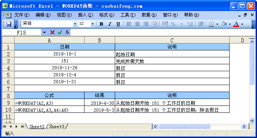Image resolution: width=257 pixels, height=138 pixels.
Task: Open Borders dropdown arrow
Action: (218, 24)
